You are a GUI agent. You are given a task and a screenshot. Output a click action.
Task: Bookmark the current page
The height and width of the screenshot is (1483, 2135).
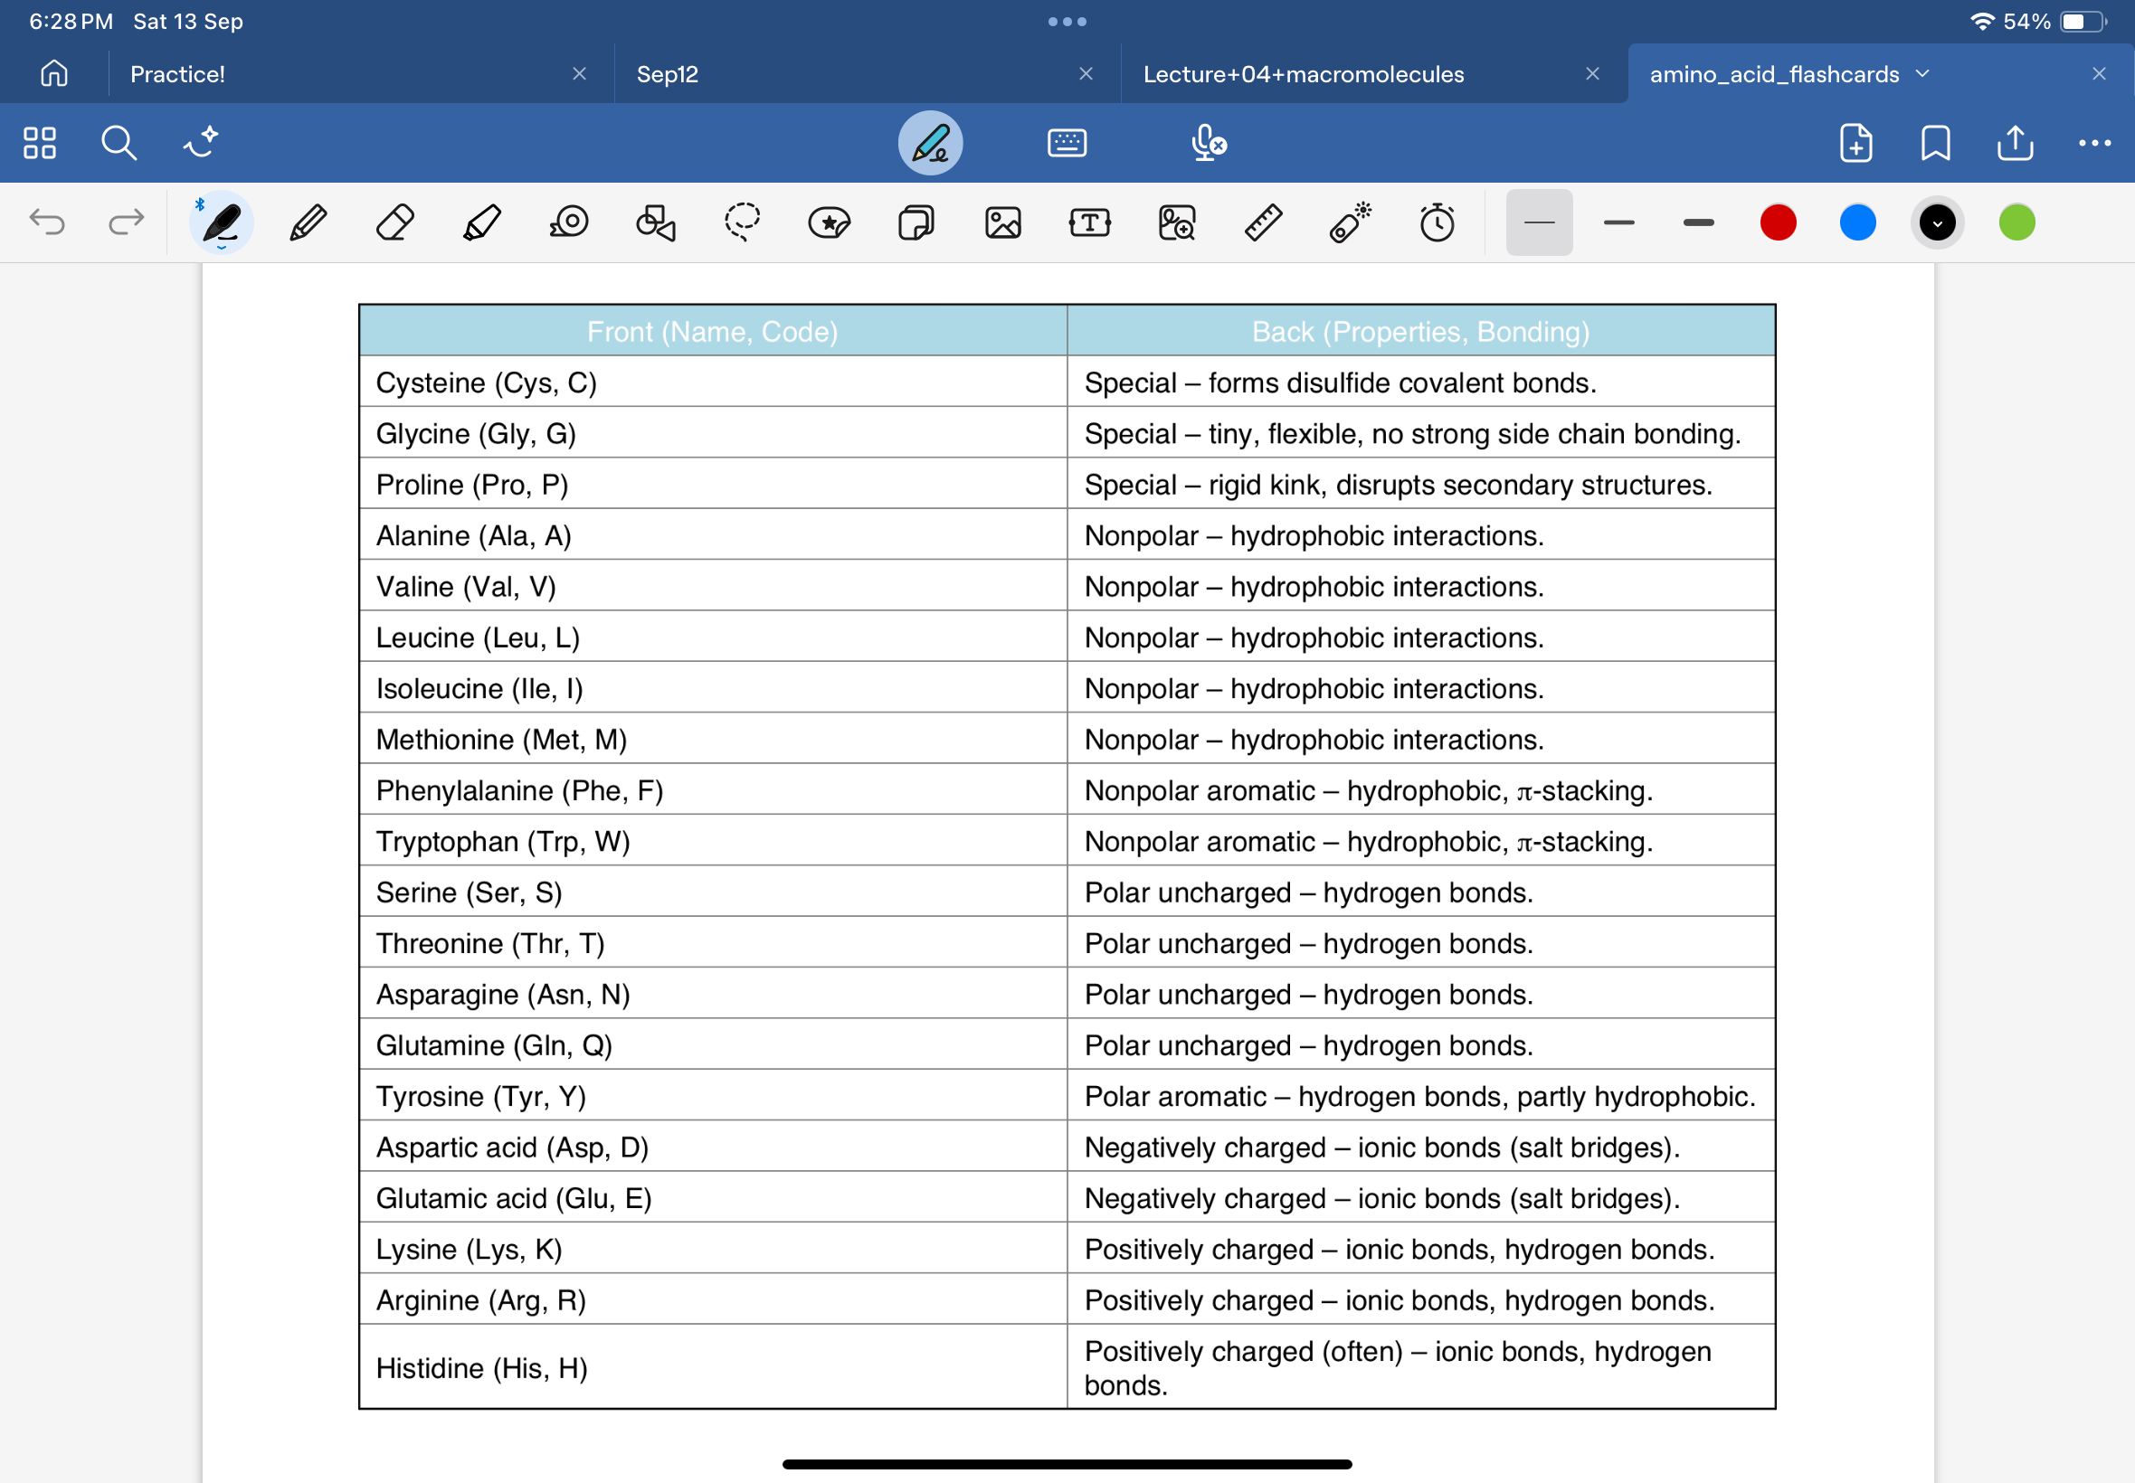tap(1935, 143)
